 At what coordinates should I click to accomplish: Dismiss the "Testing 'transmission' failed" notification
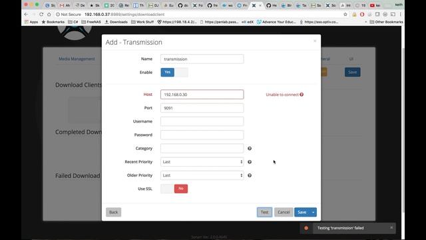[391, 227]
